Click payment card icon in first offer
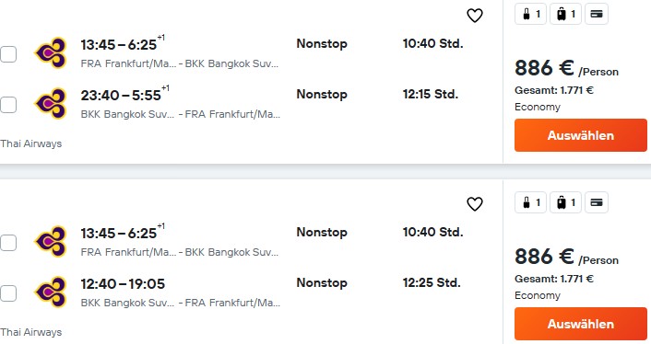This screenshot has width=651, height=344. pos(597,14)
